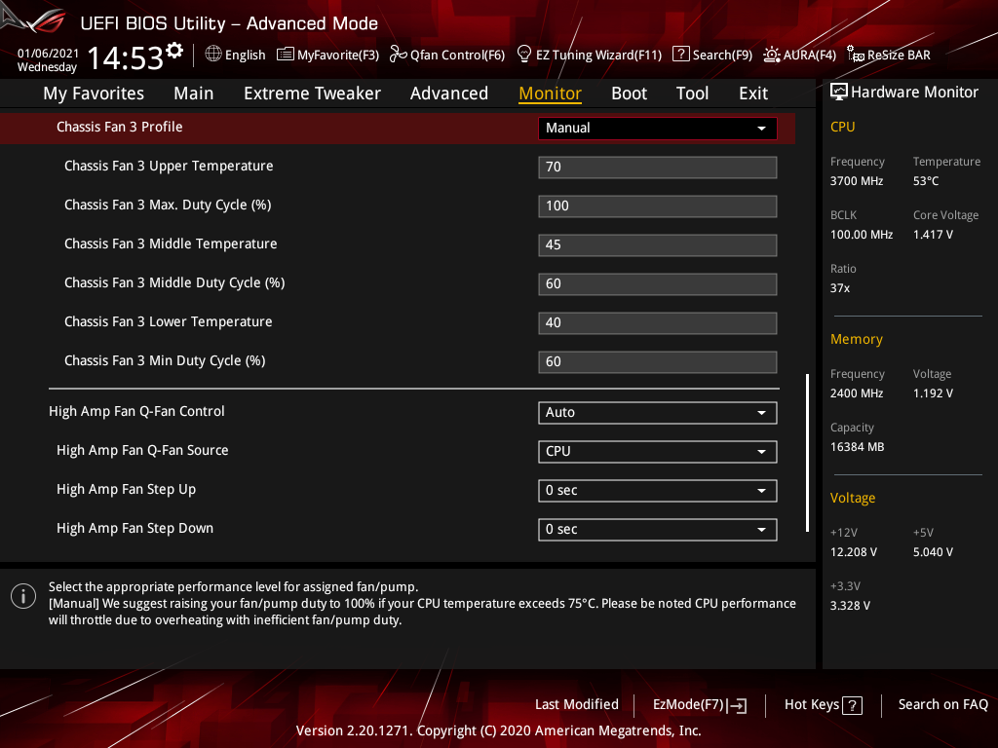Viewport: 998px width, 748px height.
Task: Click the EzMode exit arrow icon
Action: (737, 705)
